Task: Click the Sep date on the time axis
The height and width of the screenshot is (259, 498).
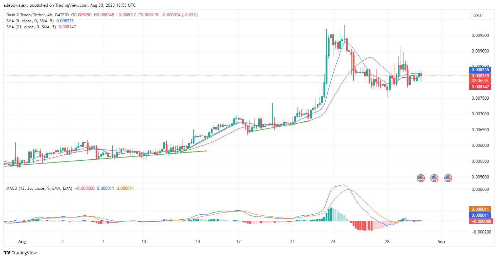Action: [441, 241]
